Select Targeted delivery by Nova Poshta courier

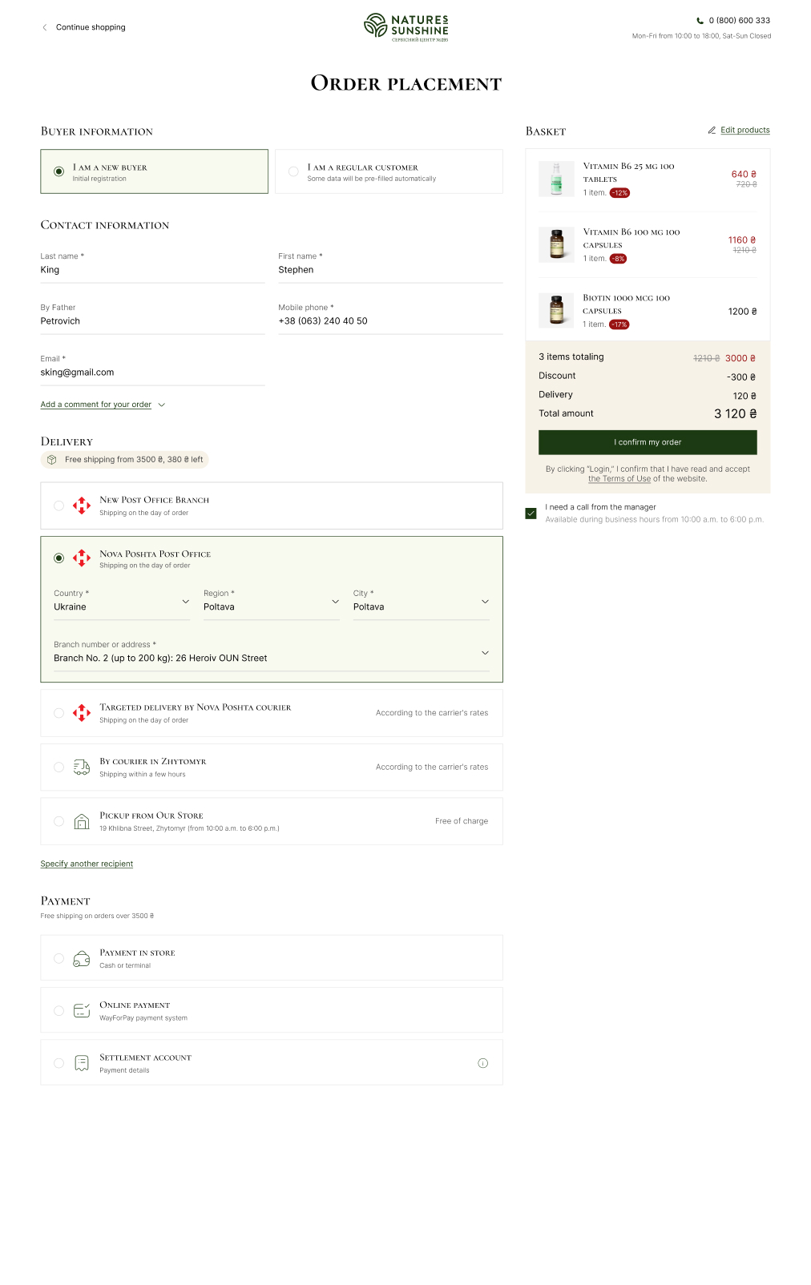coord(59,713)
